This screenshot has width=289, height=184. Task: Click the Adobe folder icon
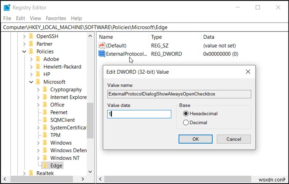coord(38,59)
